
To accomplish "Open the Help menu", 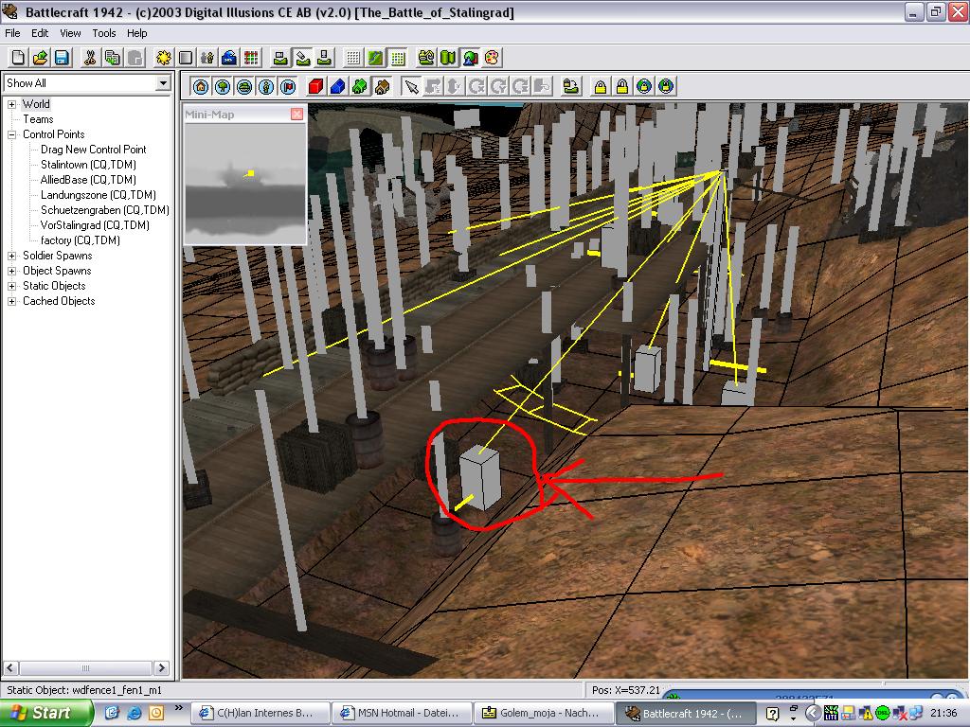I will pos(137,33).
